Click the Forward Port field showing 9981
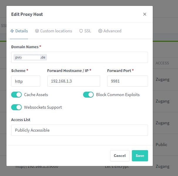 tap(127, 81)
